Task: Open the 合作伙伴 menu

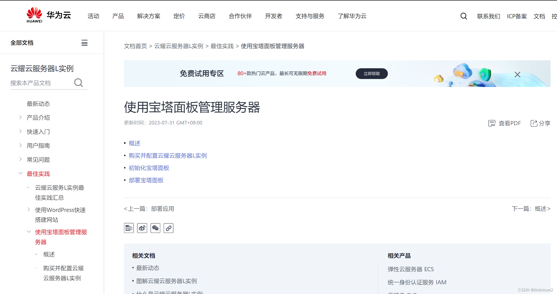Action: pyautogui.click(x=240, y=16)
